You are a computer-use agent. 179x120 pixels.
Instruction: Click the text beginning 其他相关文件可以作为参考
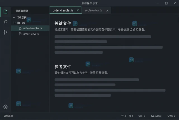pos(82,73)
